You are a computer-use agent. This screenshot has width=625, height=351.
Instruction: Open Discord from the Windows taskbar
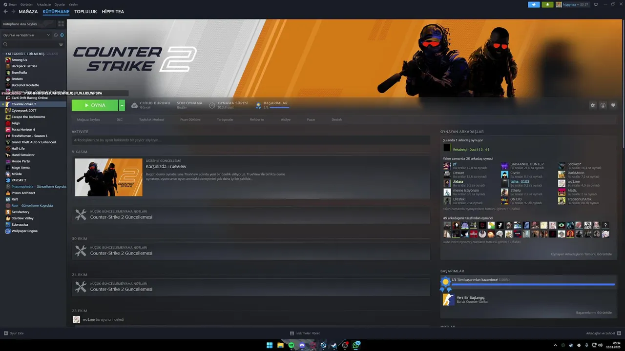click(302, 345)
